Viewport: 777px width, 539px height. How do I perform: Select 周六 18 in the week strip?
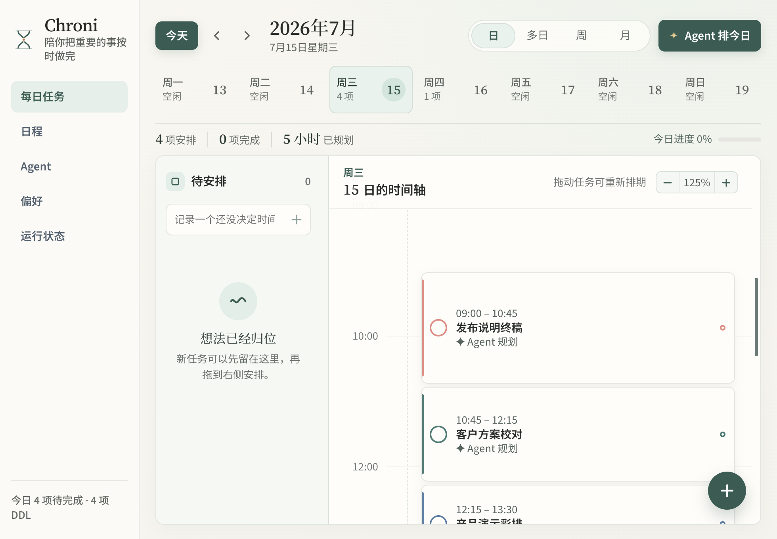pos(632,90)
